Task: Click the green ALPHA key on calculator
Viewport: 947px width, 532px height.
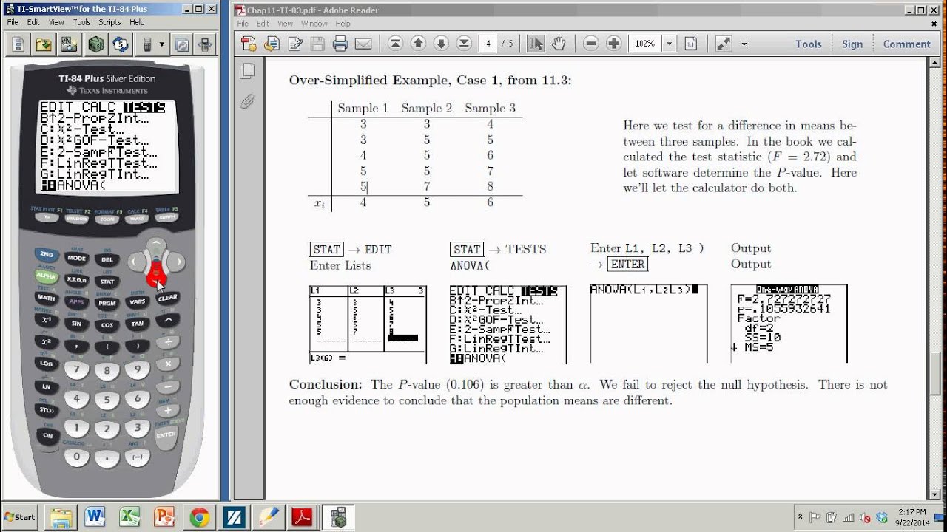Action: (x=47, y=276)
